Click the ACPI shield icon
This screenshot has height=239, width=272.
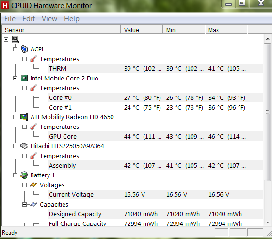coord(24,49)
